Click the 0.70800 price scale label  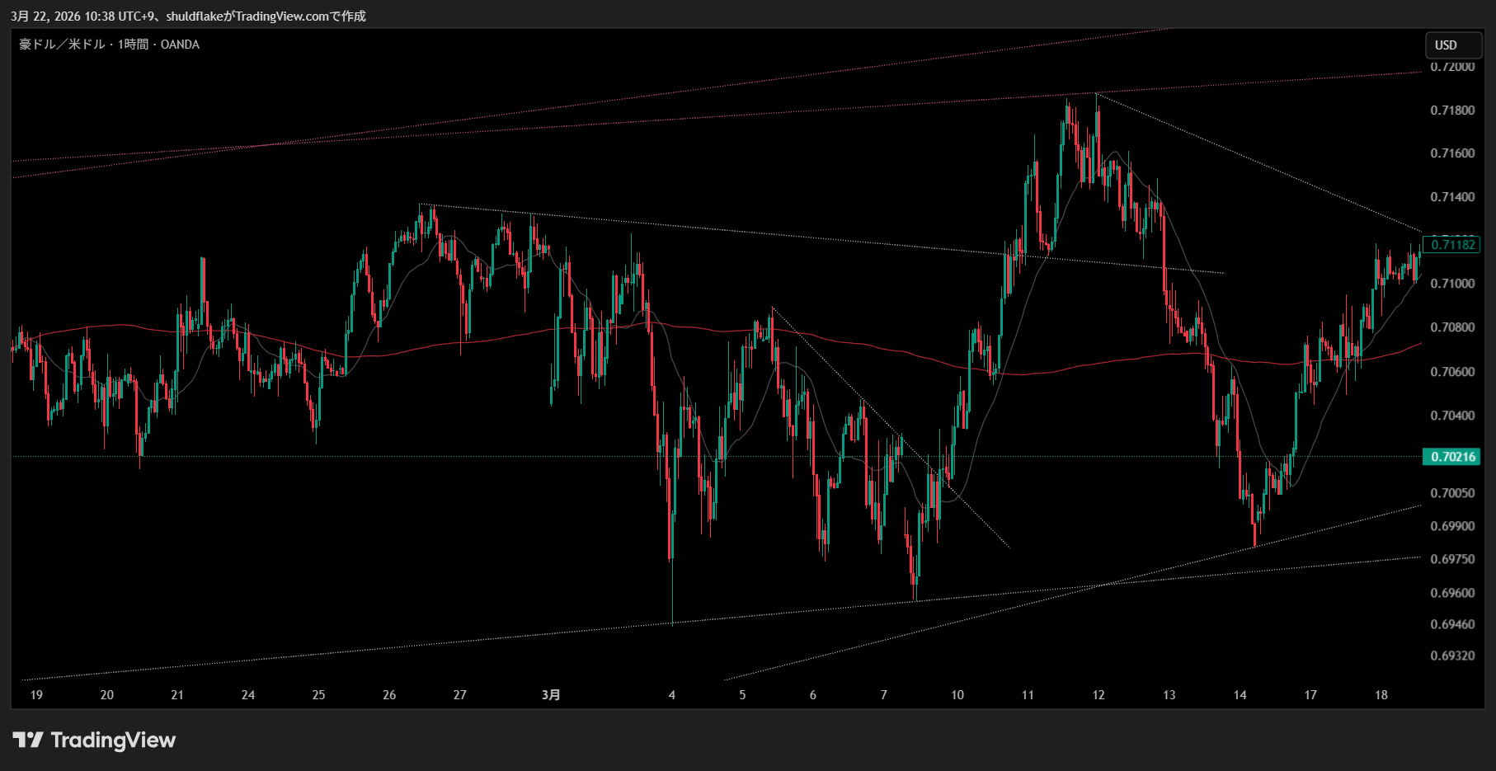1451,327
